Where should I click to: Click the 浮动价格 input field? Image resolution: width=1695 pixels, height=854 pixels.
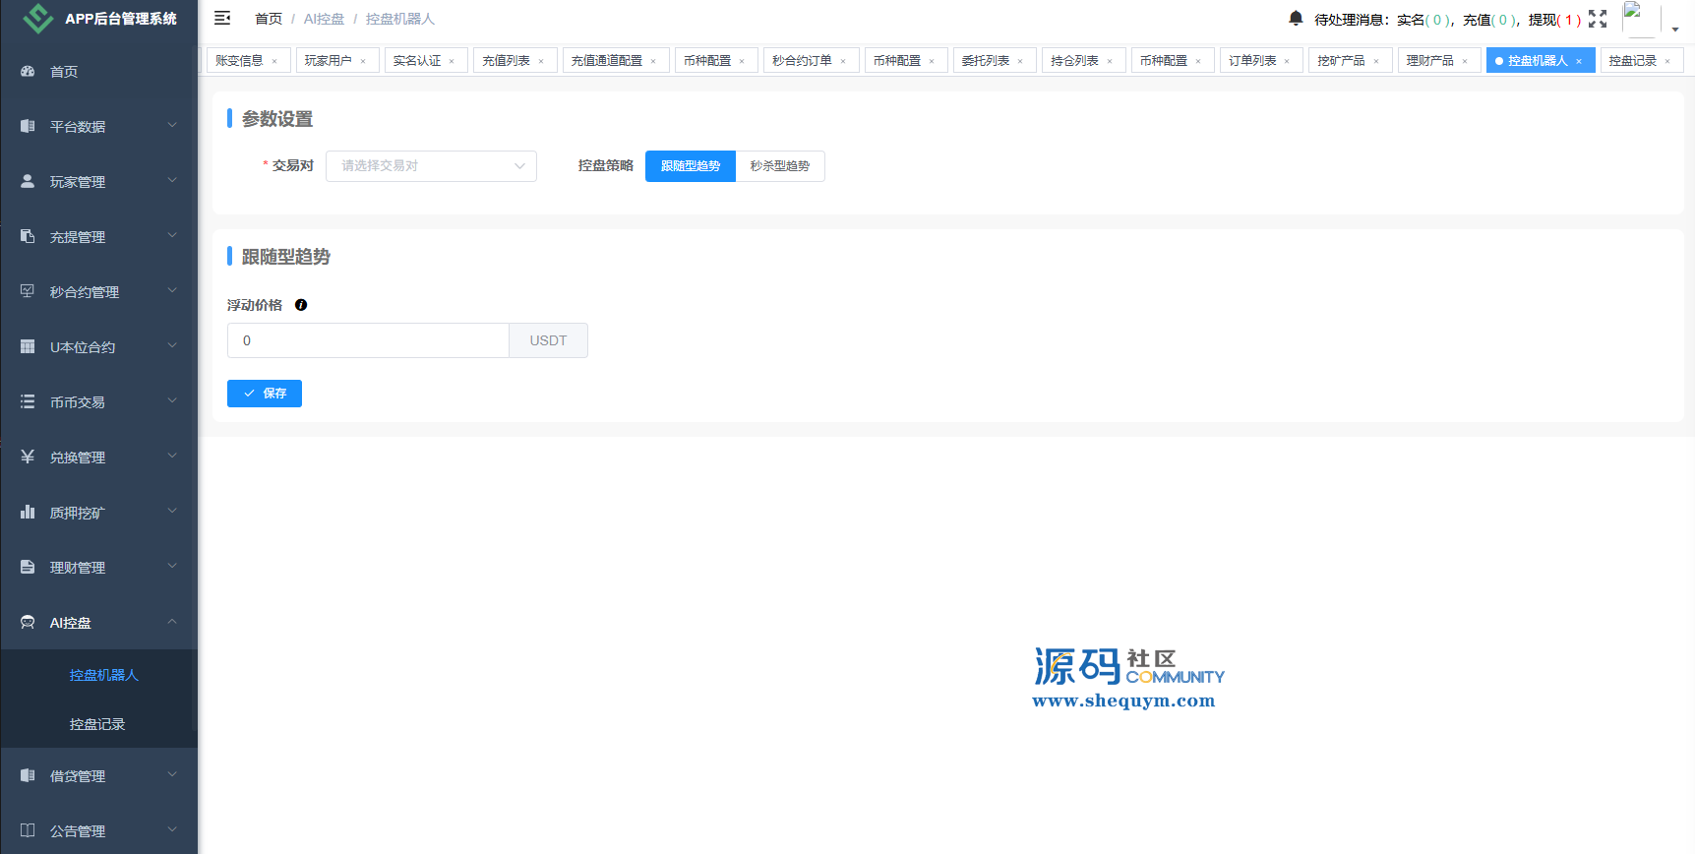368,340
